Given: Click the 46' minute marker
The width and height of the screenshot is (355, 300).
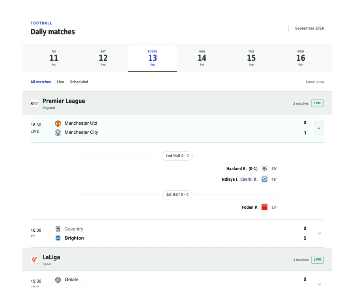Looking at the screenshot, I should tap(274, 180).
